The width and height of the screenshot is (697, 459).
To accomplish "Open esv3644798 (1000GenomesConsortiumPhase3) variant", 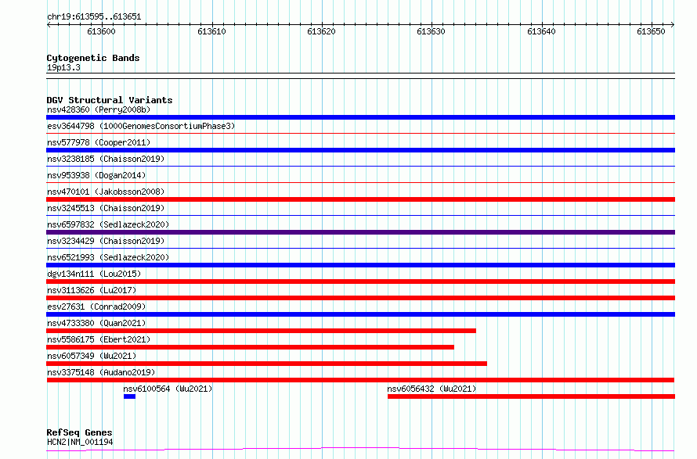I will pos(141,126).
